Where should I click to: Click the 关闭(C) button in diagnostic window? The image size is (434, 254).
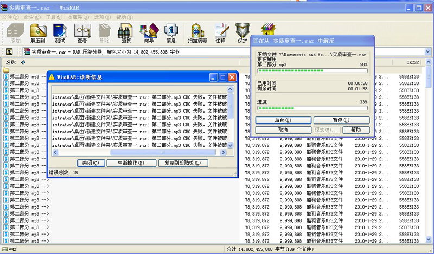91,163
